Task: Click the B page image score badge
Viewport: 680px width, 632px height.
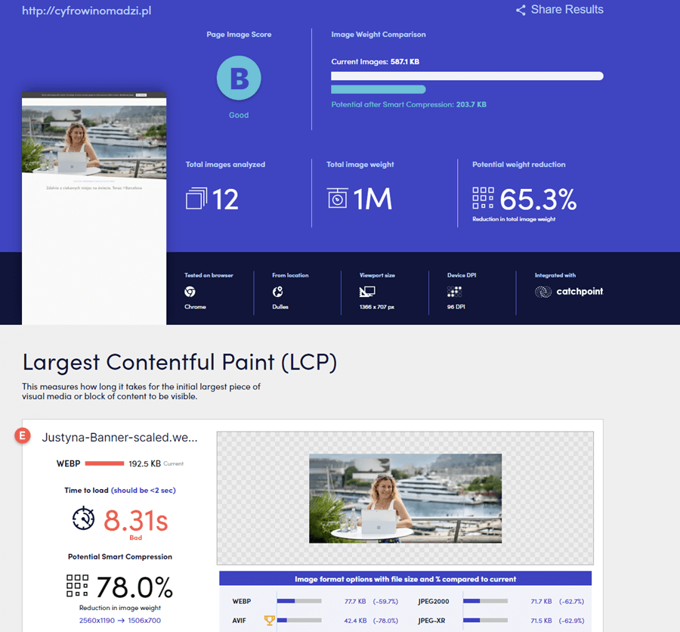Action: [x=239, y=78]
